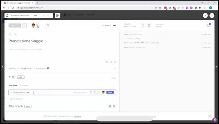
Task: Click the + View tab behind modal
Action: point(91,15)
